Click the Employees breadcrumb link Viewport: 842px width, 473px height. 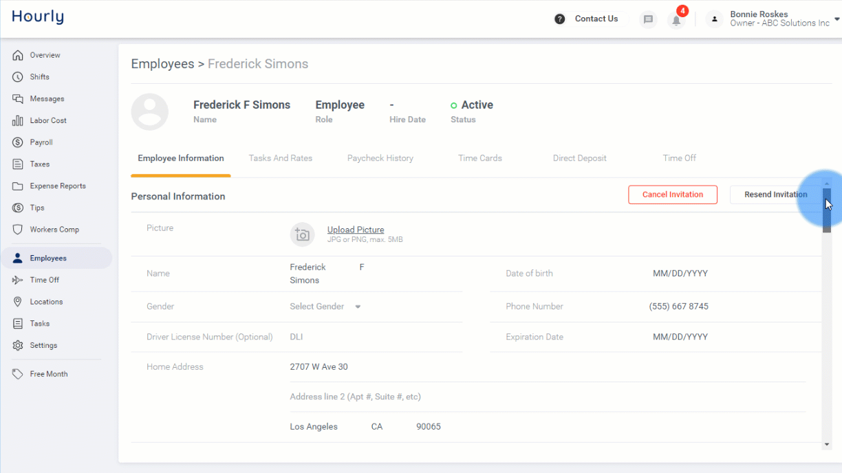pos(162,64)
